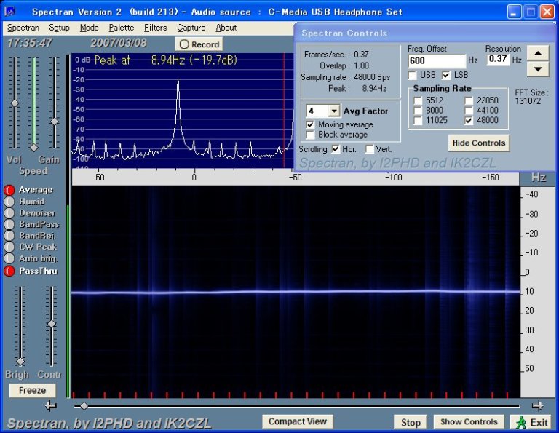
Task: Click the Exit button
Action: (x=531, y=422)
